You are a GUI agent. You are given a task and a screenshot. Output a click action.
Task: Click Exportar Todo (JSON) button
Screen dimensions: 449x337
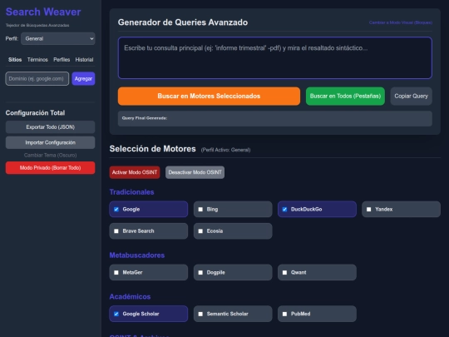(x=51, y=127)
